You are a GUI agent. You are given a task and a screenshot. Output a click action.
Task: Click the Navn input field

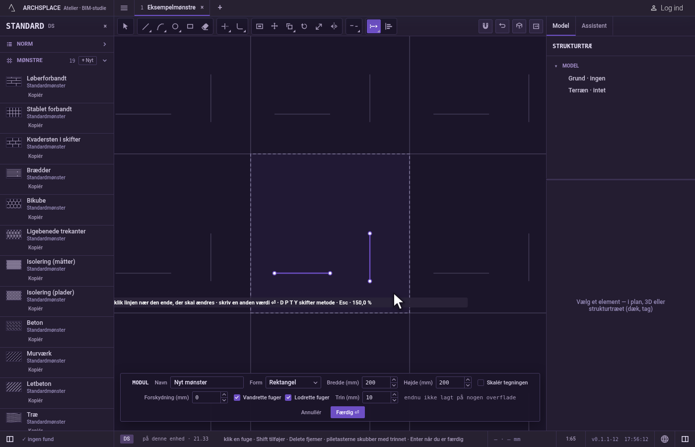coord(207,382)
